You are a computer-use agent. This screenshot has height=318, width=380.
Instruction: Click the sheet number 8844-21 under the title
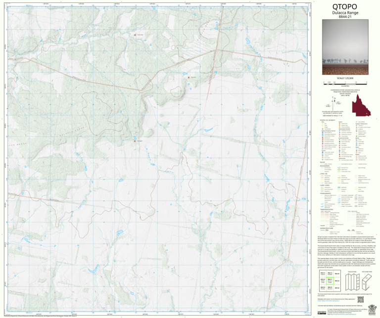(x=345, y=17)
